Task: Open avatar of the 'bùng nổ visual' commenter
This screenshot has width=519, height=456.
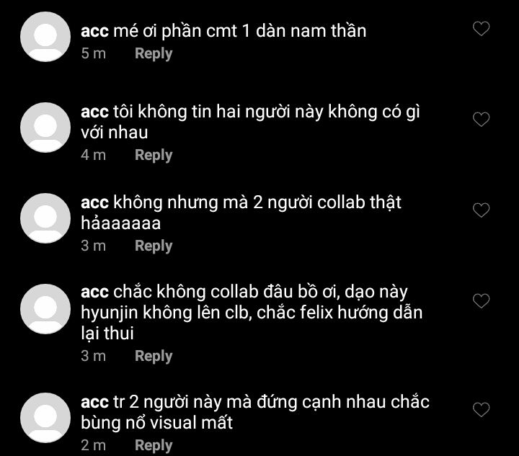Action: pos(45,418)
